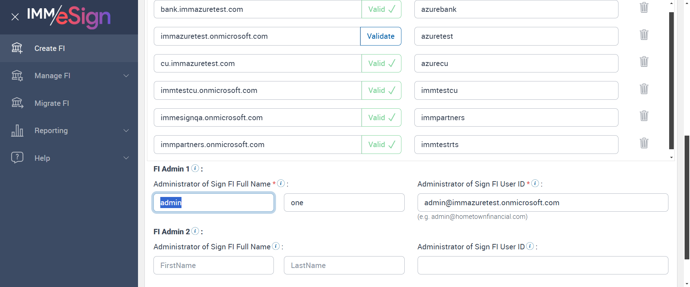Screen dimensions: 690x287
Task: Click the domain list scrollbar down arrow
Action: click(671, 157)
